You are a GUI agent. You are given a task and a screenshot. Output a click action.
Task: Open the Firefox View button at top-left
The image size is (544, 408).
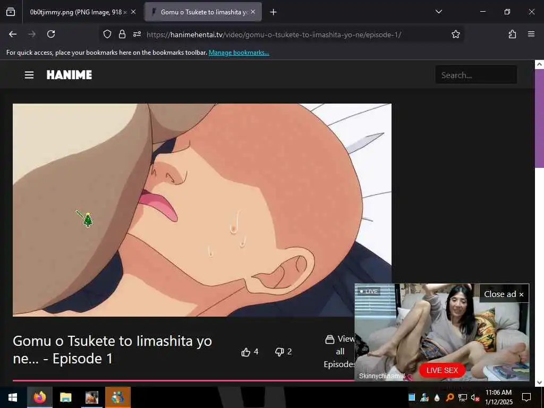tap(11, 12)
